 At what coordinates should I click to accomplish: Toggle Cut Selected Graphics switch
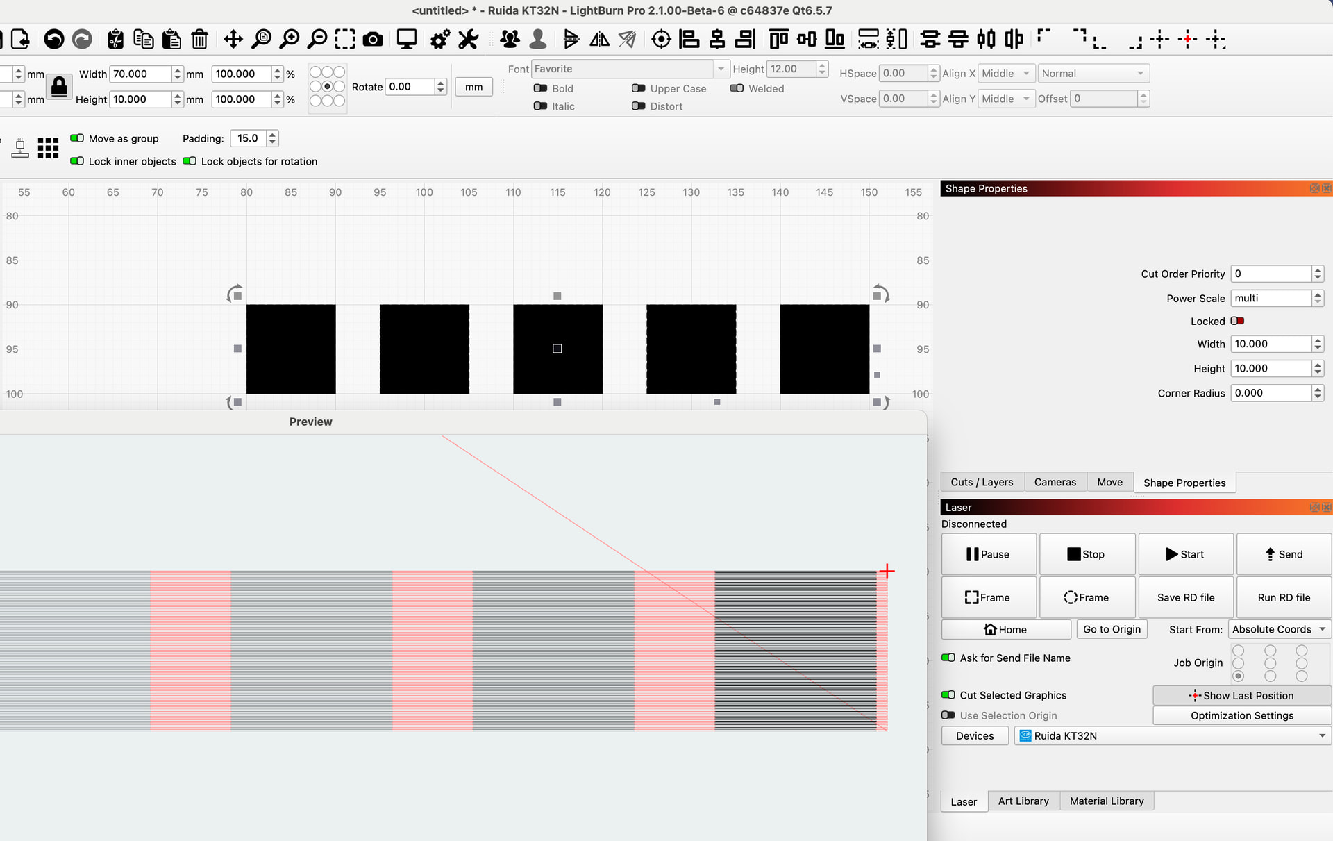(948, 695)
